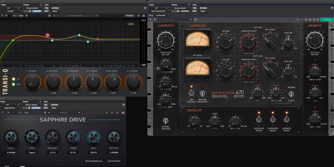Viewport: 334px width, 167px height.
Task: Toggle TransiQ HPF switch
Action: (13, 84)
